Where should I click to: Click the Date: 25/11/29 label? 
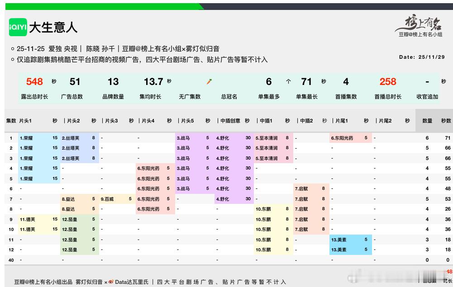tap(422, 57)
